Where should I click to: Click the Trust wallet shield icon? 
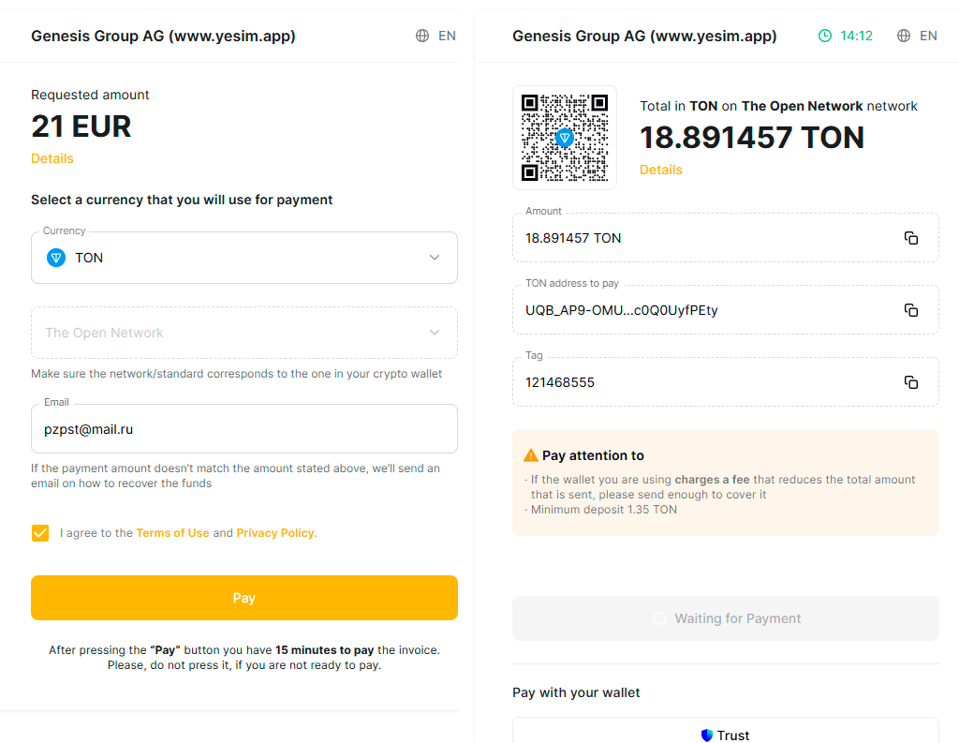[706, 736]
